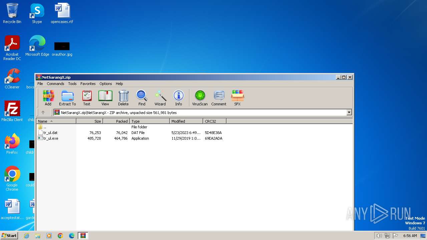Open the File menu
The image size is (427, 240).
point(40,84)
